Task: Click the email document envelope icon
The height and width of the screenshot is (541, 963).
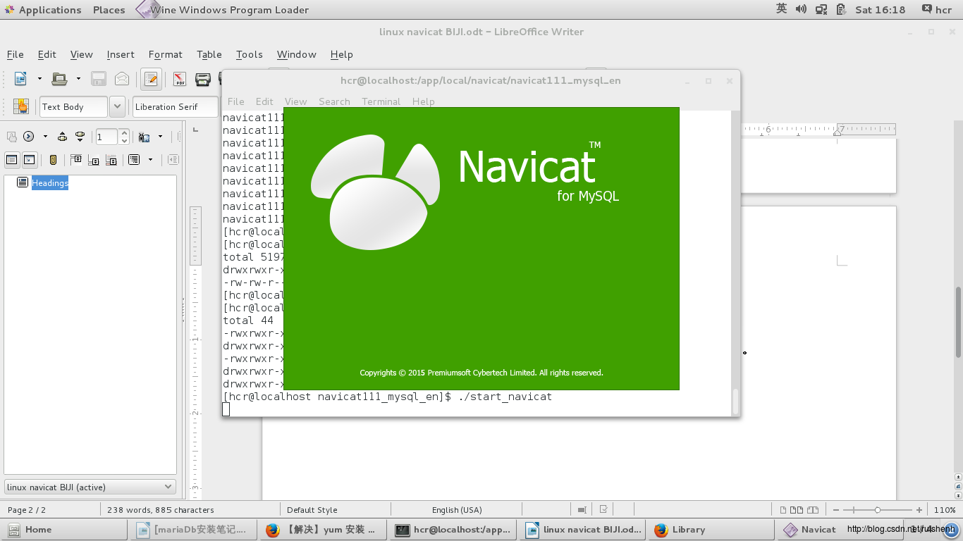Action: [122, 79]
